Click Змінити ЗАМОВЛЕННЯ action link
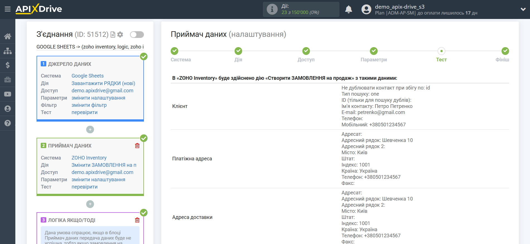Viewport: 530px width, 244px height. [104, 165]
